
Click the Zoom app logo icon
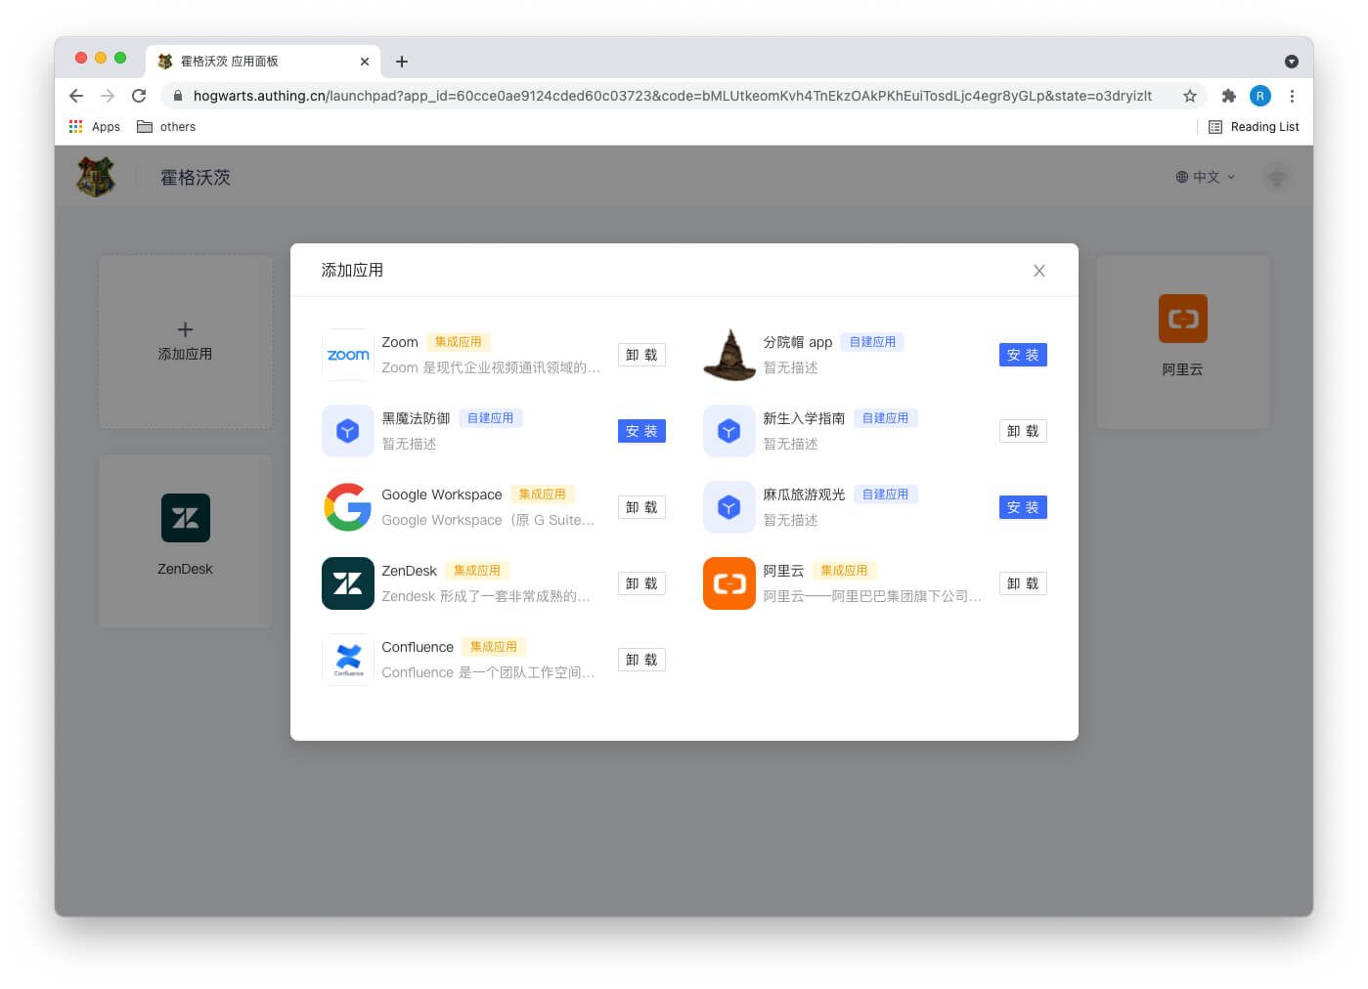tap(347, 355)
